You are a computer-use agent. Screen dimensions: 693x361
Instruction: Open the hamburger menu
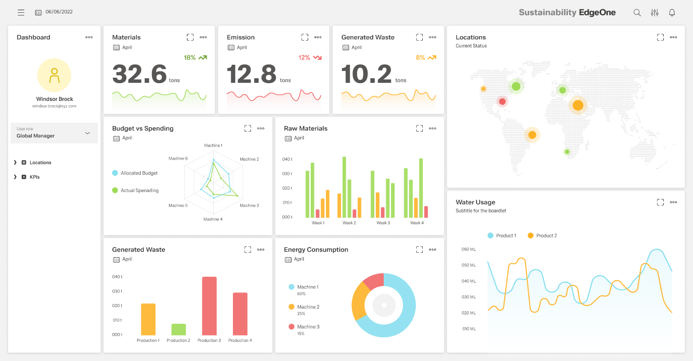pyautogui.click(x=21, y=13)
